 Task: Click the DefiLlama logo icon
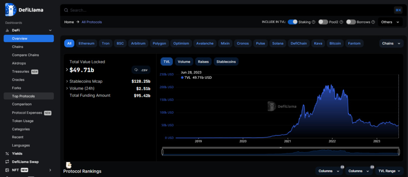11,10
